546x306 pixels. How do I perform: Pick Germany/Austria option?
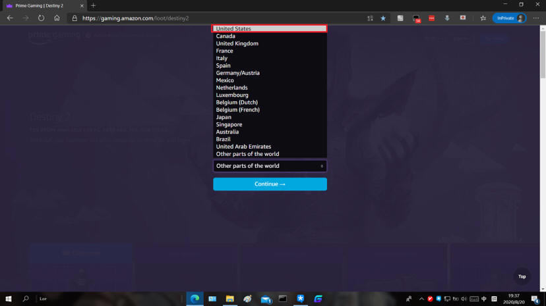[x=270, y=73]
